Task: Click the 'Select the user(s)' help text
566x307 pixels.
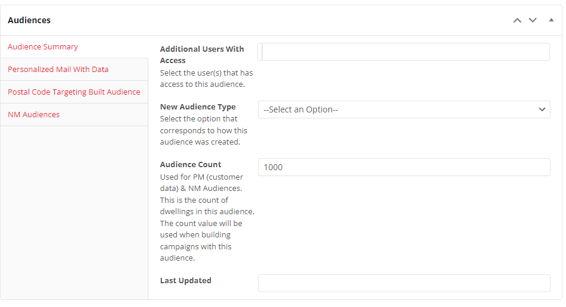Action: [x=206, y=79]
